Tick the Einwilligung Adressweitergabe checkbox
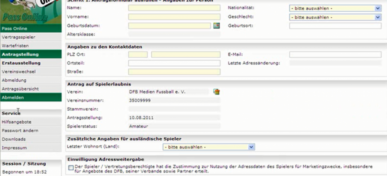Viewport: 387px width, 176px height. click(x=71, y=168)
